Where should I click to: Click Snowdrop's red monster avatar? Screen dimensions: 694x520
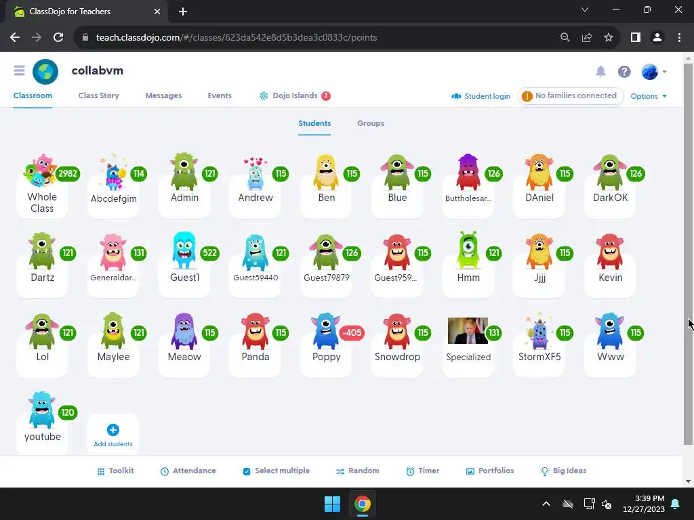[397, 332]
